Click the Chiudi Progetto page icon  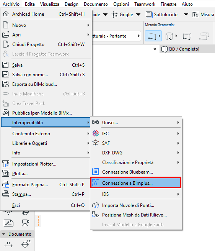6,44
